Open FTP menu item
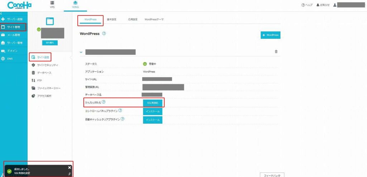Viewport: 367px width, 177px height. click(37, 81)
